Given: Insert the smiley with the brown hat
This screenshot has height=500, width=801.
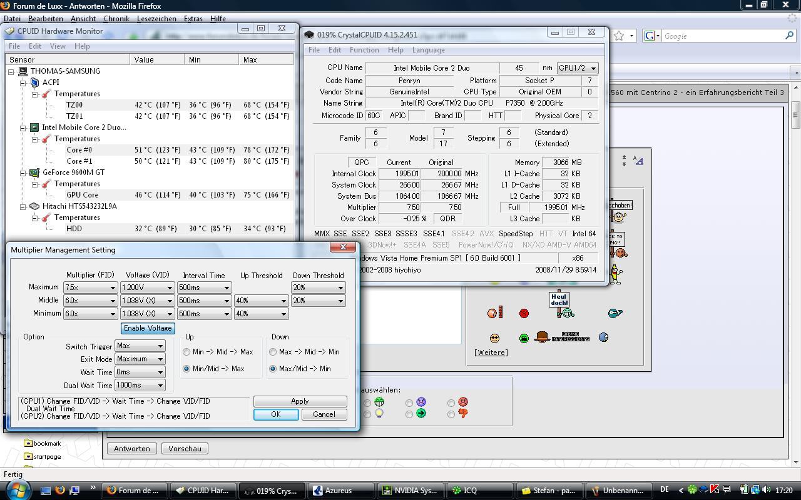Looking at the screenshot, I should (542, 337).
